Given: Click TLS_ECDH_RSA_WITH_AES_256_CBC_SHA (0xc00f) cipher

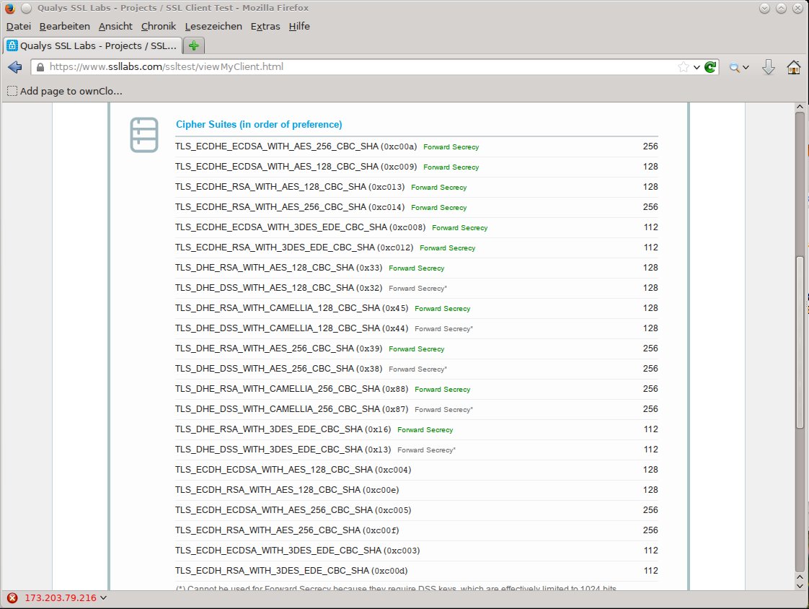Looking at the screenshot, I should click(287, 530).
